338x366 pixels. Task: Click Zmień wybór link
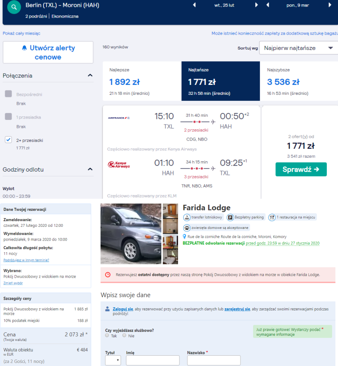tap(13, 283)
